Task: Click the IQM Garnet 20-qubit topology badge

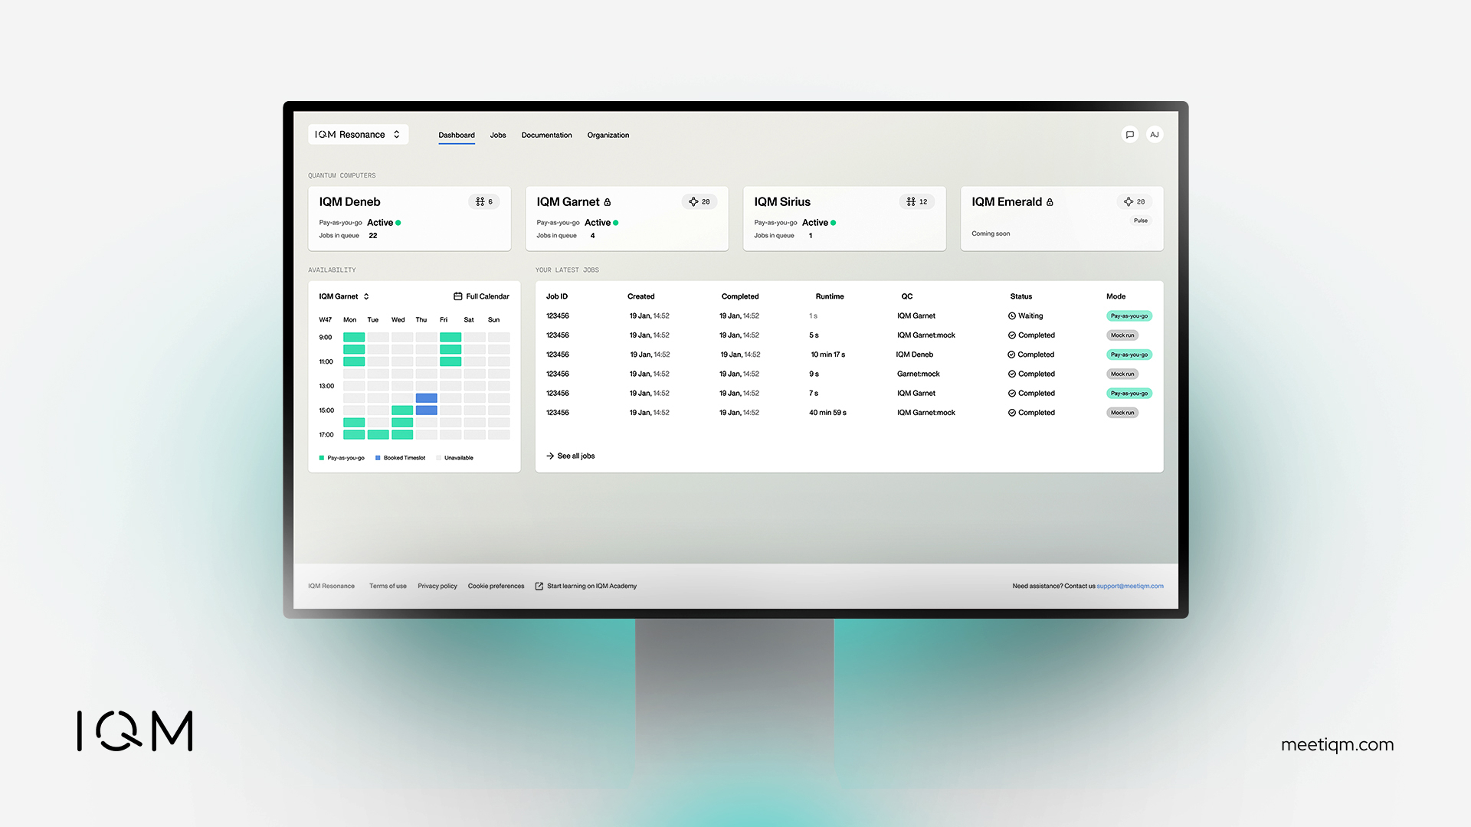Action: pyautogui.click(x=699, y=202)
